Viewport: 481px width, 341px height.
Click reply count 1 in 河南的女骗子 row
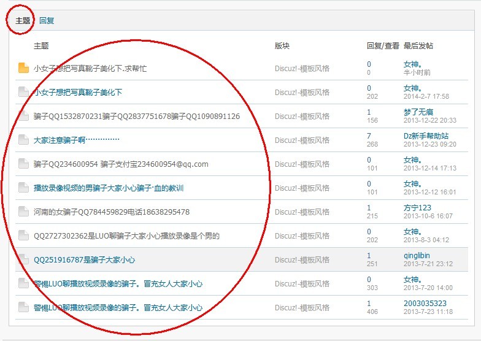coord(369,208)
